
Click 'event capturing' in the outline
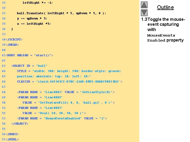(163, 24)
